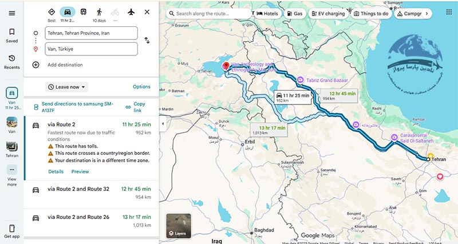
Task: Click Add destination
Action: click(65, 65)
